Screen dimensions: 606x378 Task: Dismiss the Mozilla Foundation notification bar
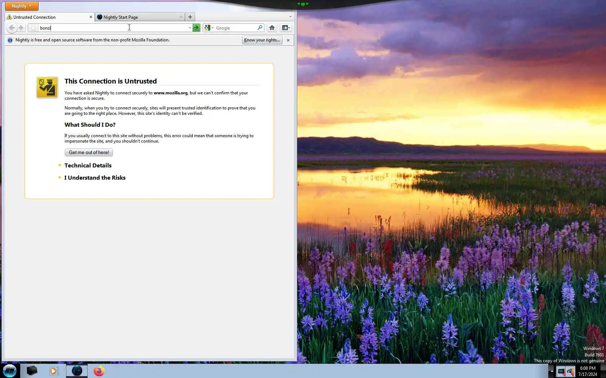click(288, 40)
